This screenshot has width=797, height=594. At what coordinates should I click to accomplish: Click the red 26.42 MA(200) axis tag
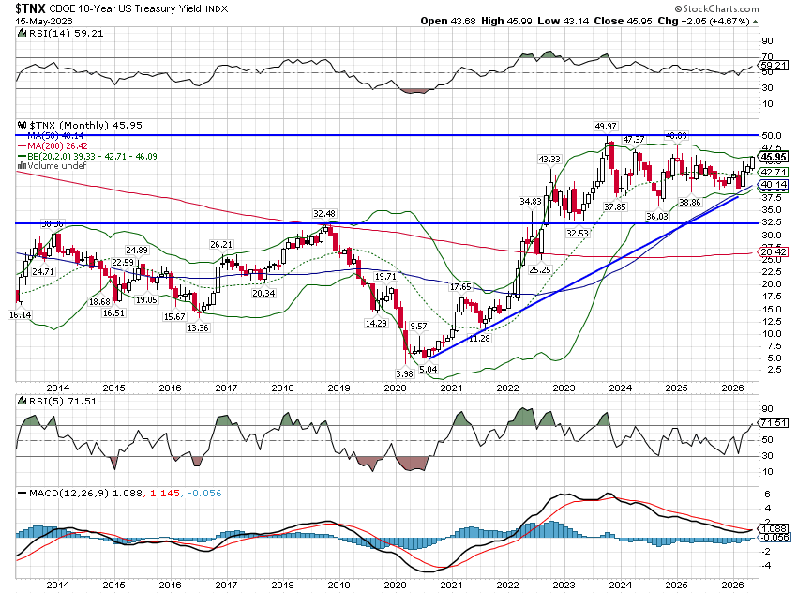point(774,251)
